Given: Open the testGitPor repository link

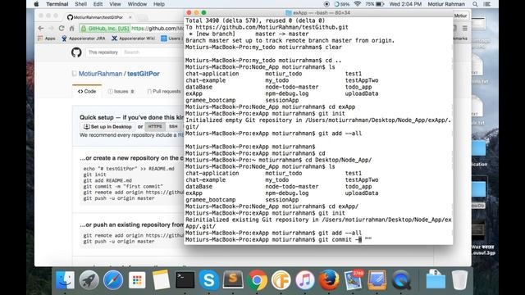Looking at the screenshot, I should point(144,74).
